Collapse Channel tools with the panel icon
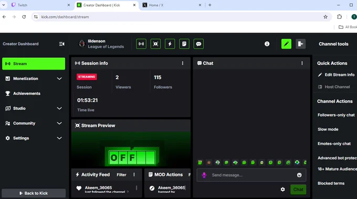Viewport: 357px width, 199px height. 300,44
